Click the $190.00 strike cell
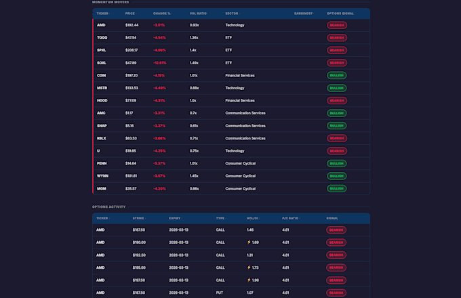 tap(139, 242)
